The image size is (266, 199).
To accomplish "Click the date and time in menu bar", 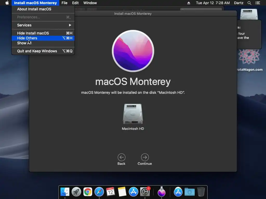I will tap(213, 3).
